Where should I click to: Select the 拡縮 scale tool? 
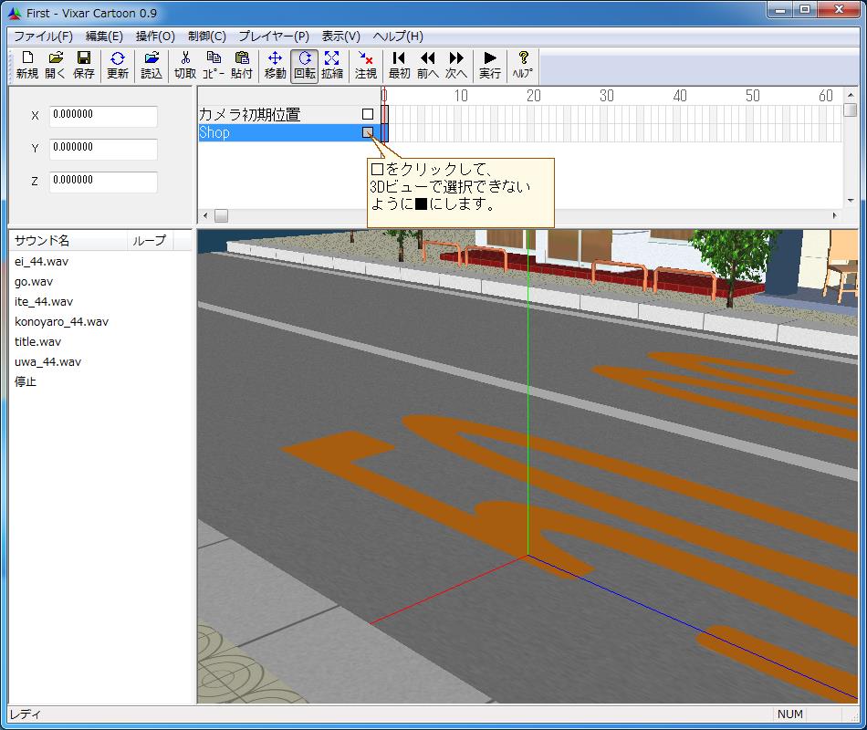tap(332, 65)
